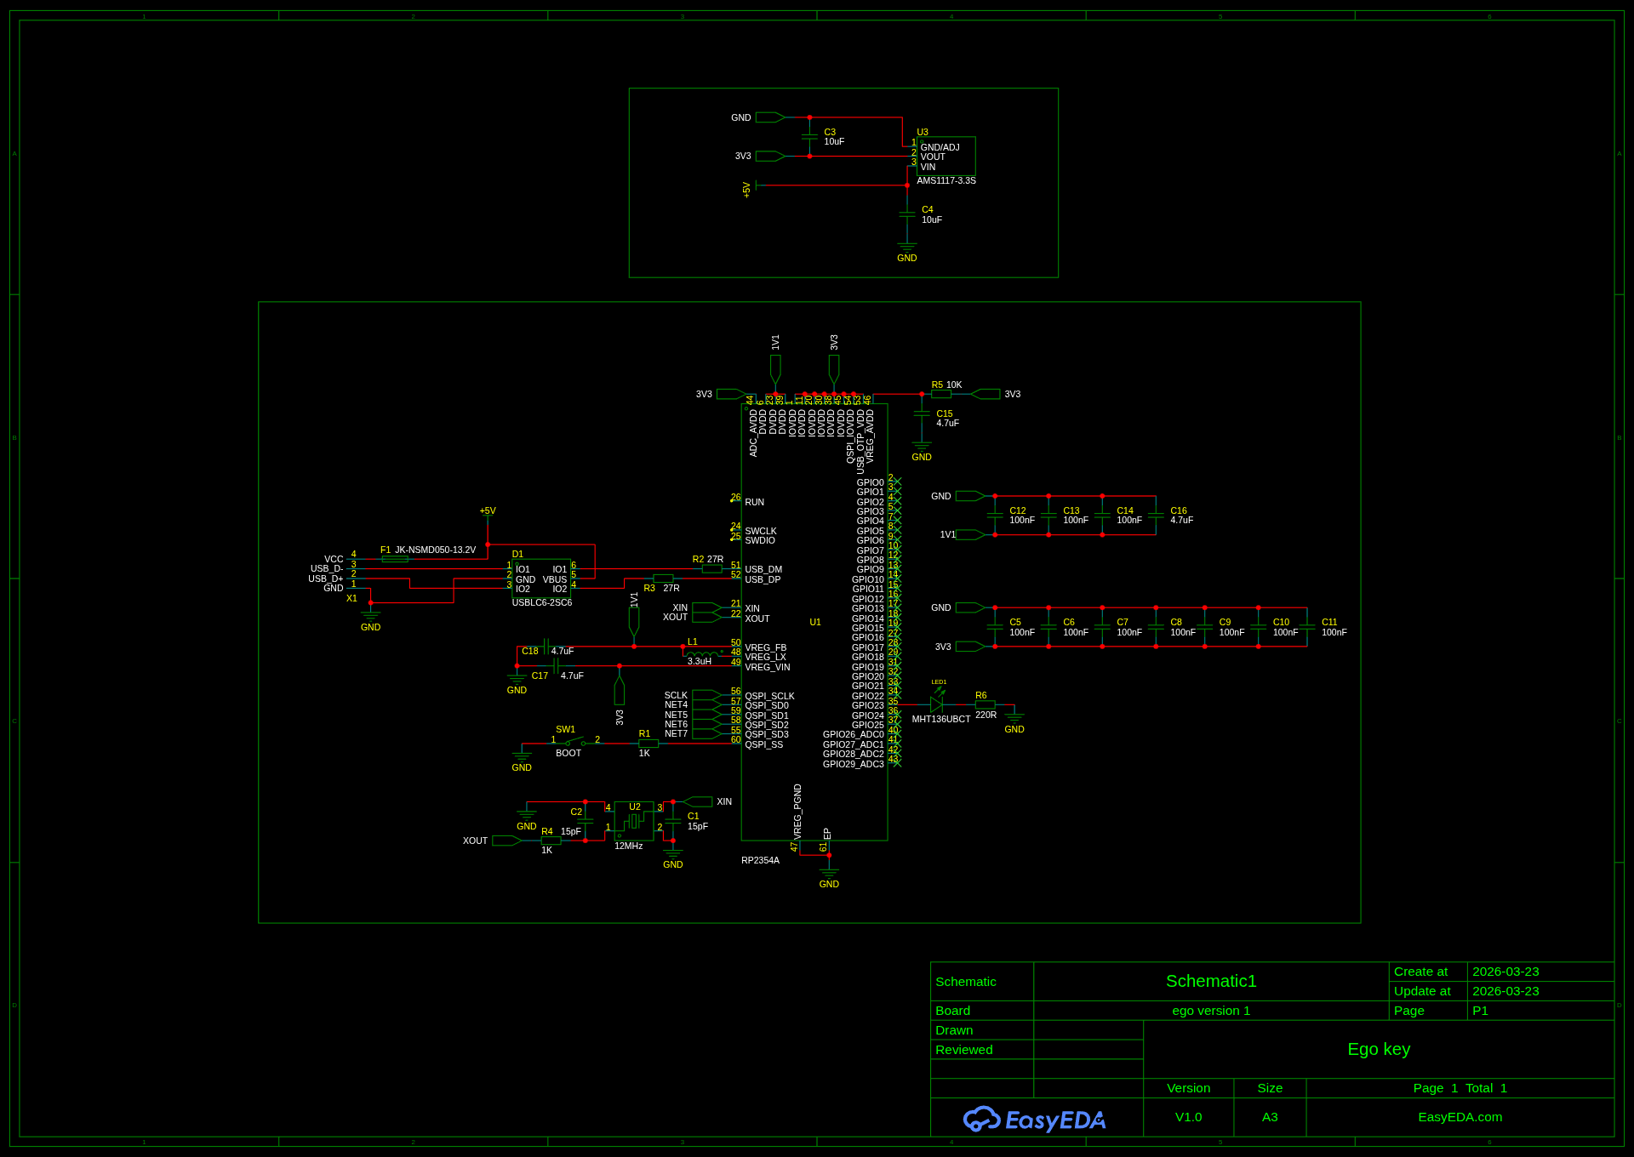Select the XOUT net port near R4
This screenshot has height=1157, width=1634.
506,841
